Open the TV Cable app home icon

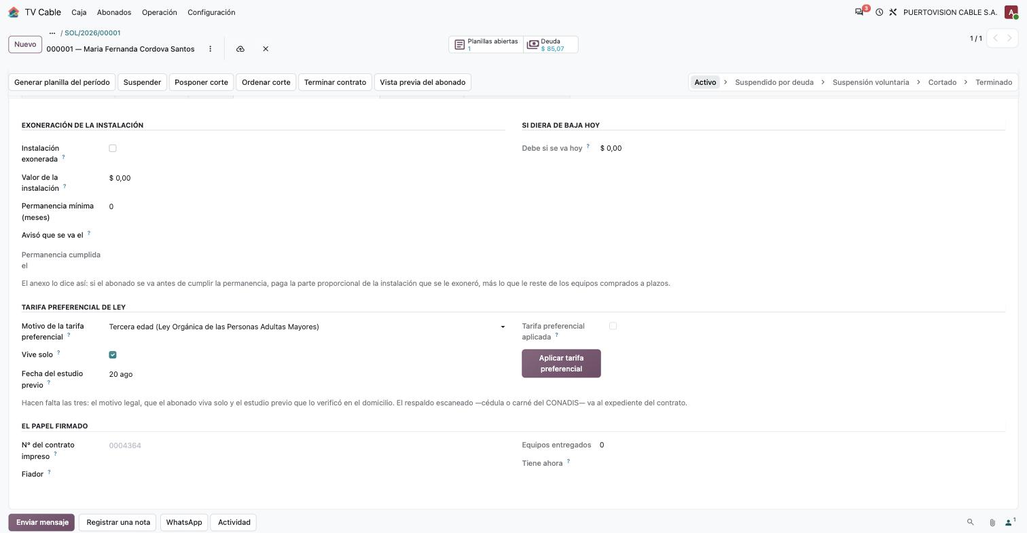click(14, 12)
